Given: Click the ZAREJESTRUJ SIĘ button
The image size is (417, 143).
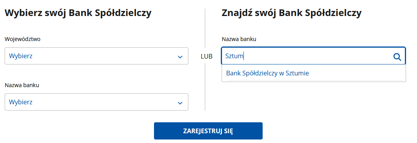Looking at the screenshot, I should [208, 131].
